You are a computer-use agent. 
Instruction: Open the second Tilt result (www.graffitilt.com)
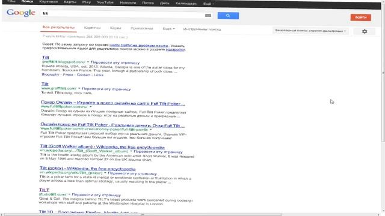click(x=45, y=84)
